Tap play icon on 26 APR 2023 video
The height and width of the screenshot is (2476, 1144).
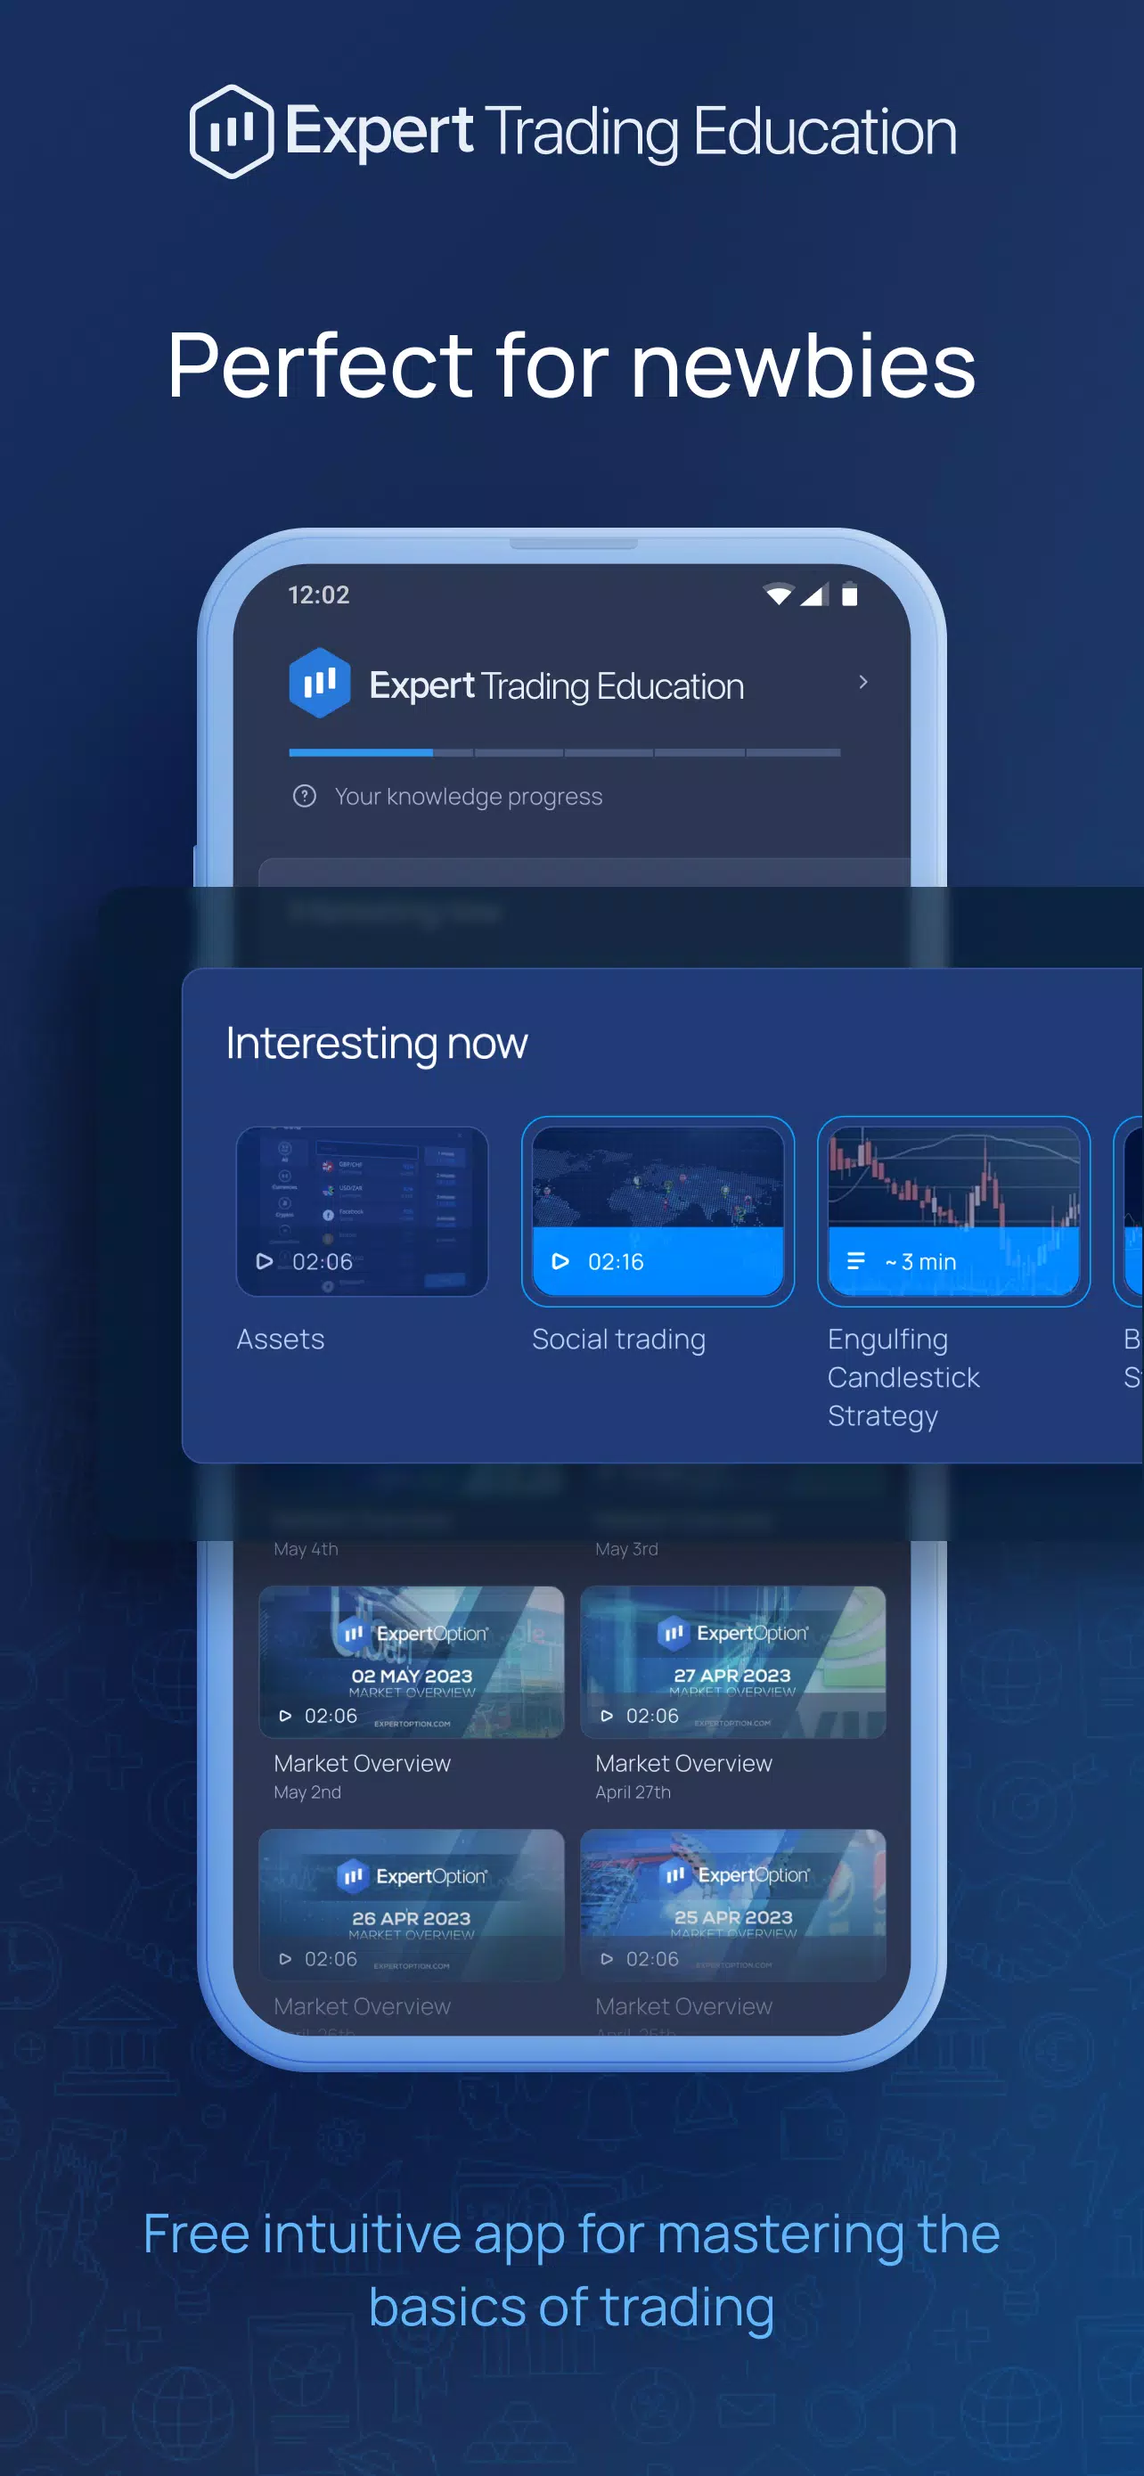click(x=284, y=1959)
